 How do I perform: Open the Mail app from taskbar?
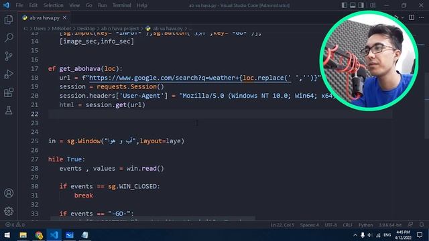(70, 235)
